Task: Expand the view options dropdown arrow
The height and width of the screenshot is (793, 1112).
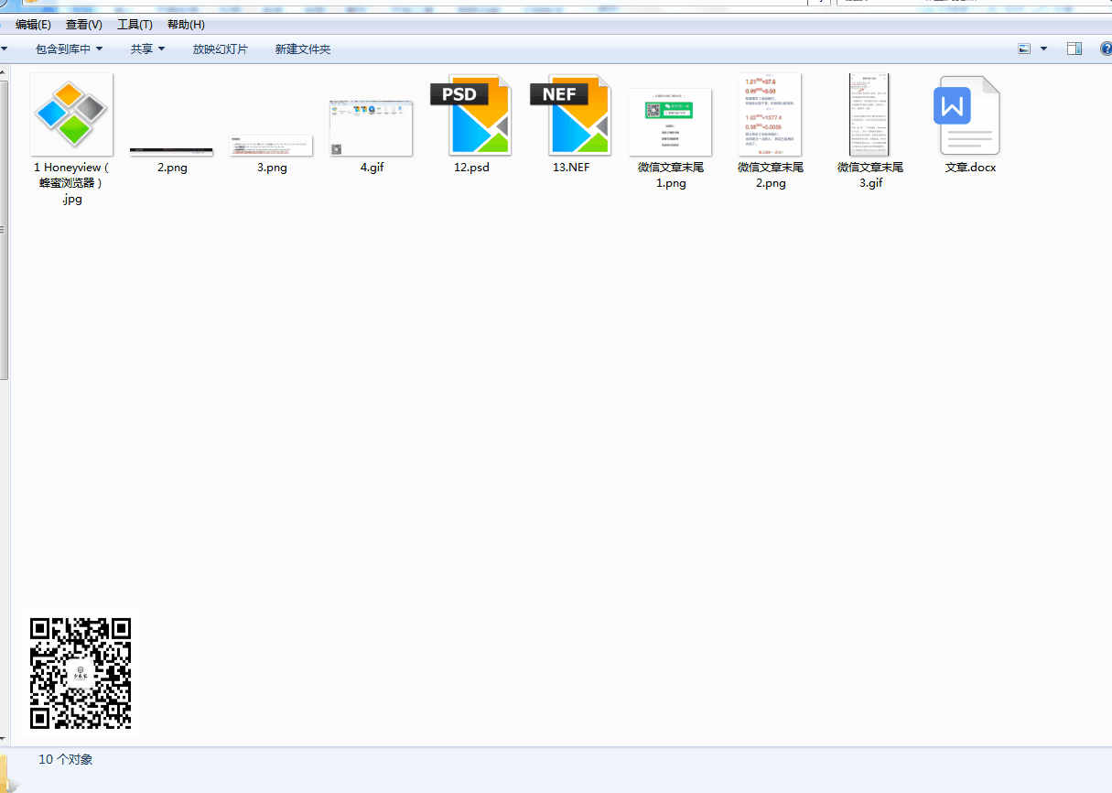Action: [x=1043, y=49]
